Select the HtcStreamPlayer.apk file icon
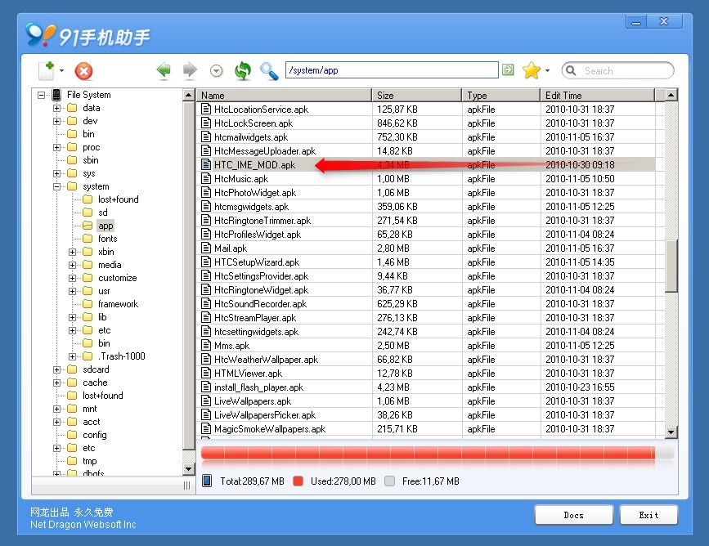This screenshot has height=546, width=709. coord(206,318)
